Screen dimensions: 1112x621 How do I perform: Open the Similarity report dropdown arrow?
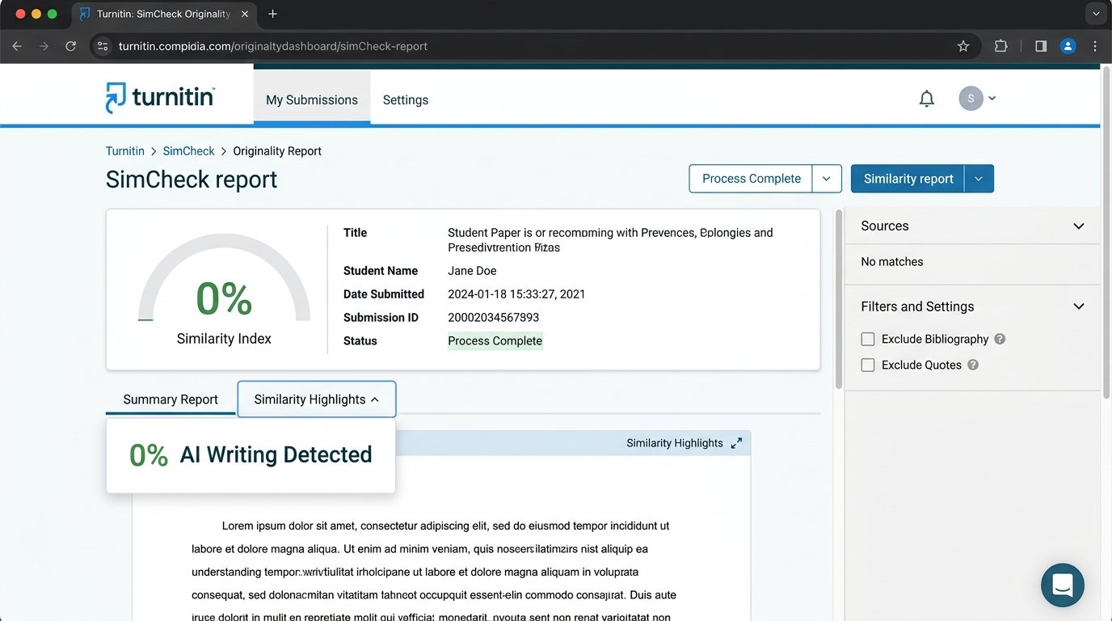pyautogui.click(x=979, y=179)
